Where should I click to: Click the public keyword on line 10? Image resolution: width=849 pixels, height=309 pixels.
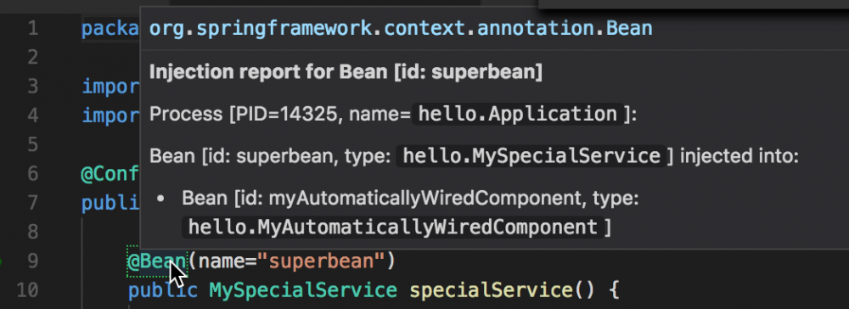click(162, 290)
